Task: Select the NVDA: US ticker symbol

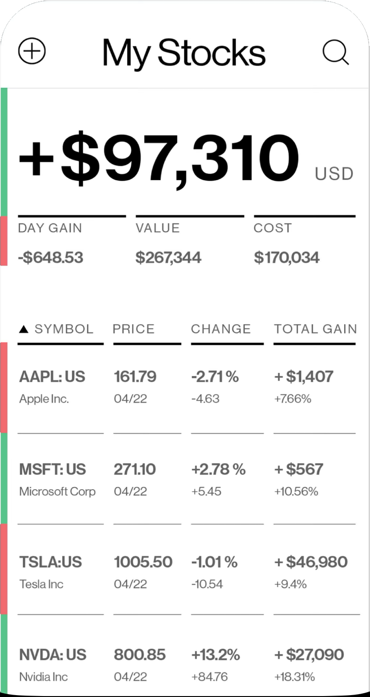Action: click(x=53, y=654)
